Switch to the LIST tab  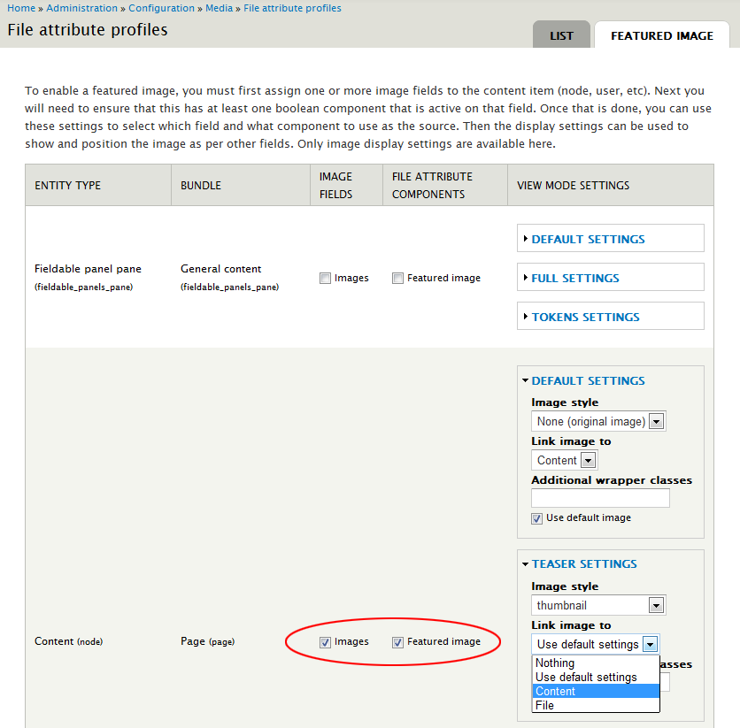(x=561, y=34)
